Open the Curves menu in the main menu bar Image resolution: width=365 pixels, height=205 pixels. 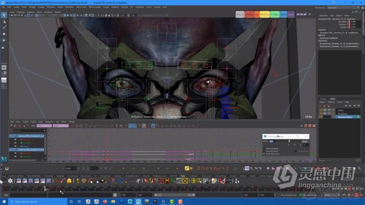point(106,7)
